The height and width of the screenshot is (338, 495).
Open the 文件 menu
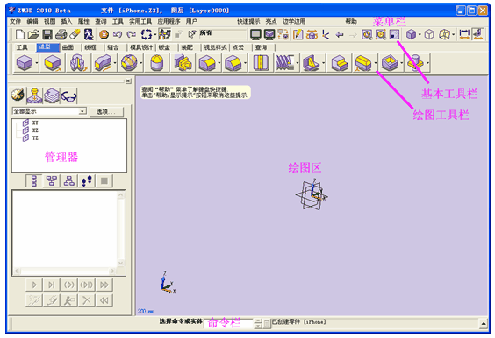15,21
